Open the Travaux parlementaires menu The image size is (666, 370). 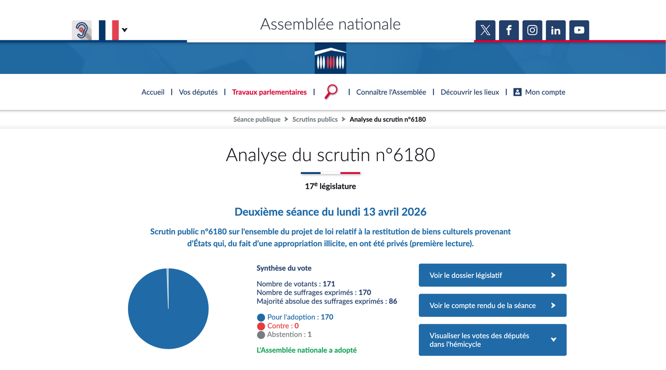coord(269,92)
